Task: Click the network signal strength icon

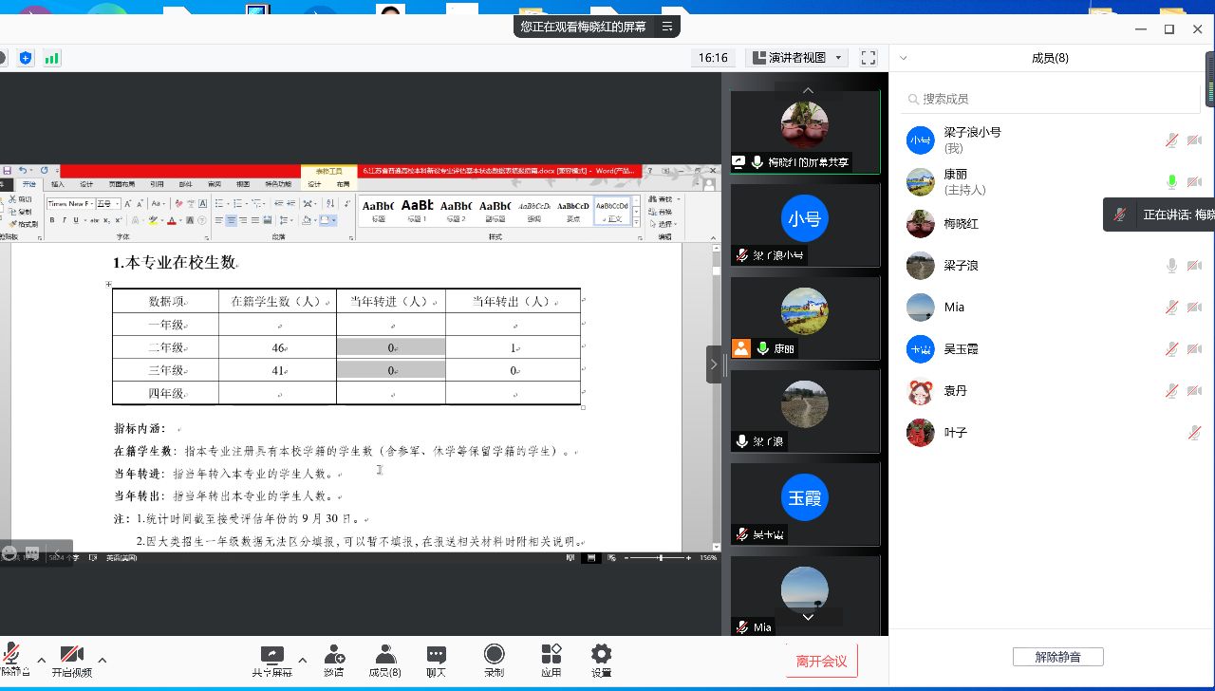Action: [51, 58]
